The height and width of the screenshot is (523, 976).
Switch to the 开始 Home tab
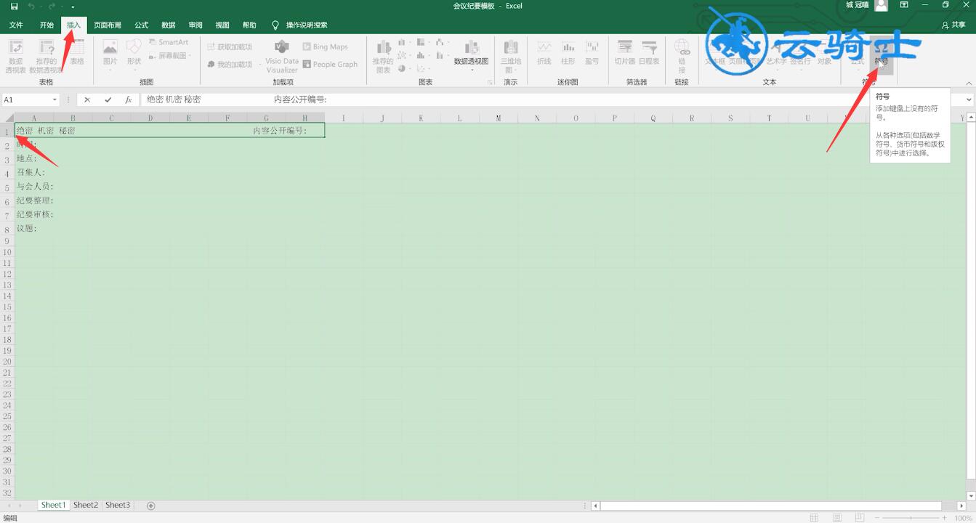[47, 25]
